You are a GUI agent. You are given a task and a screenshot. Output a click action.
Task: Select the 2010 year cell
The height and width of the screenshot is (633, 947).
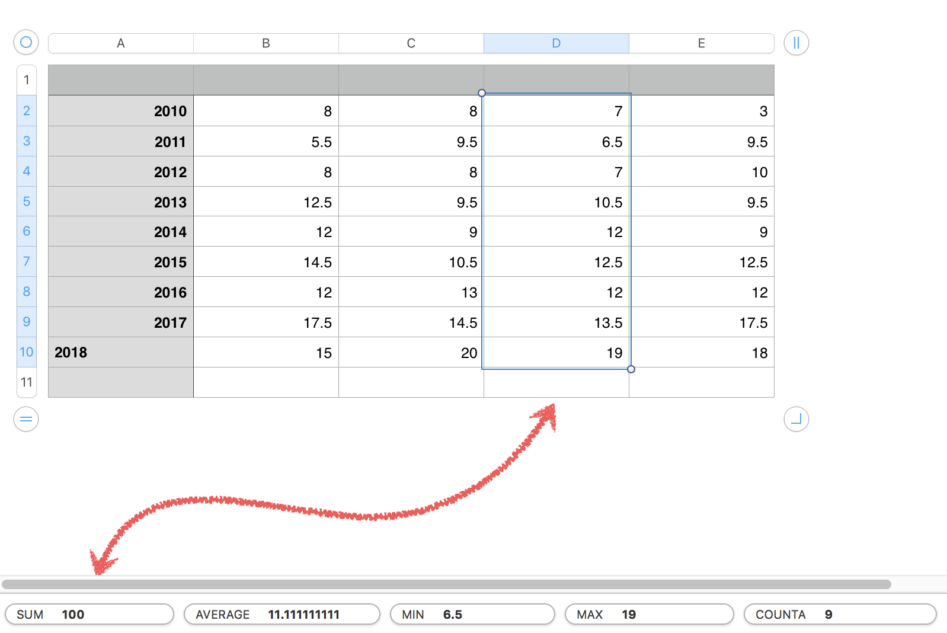[121, 111]
